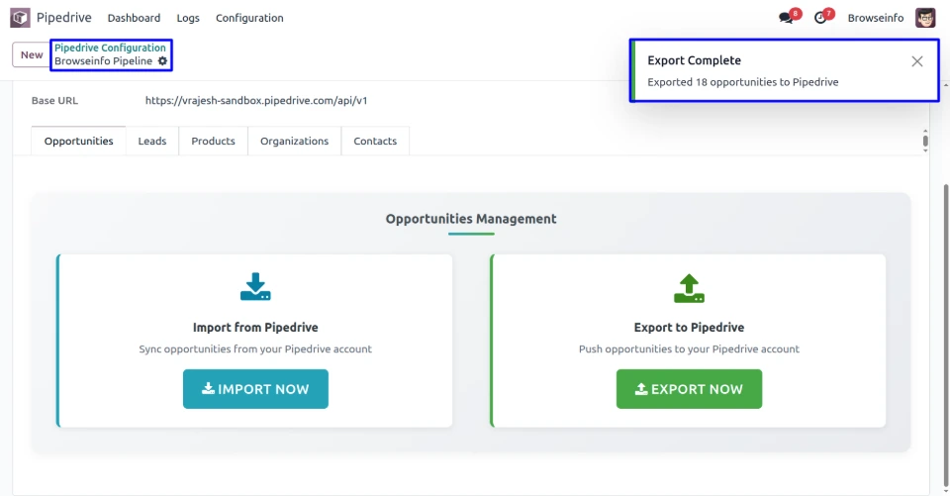Click the large blue import download icon

click(255, 287)
